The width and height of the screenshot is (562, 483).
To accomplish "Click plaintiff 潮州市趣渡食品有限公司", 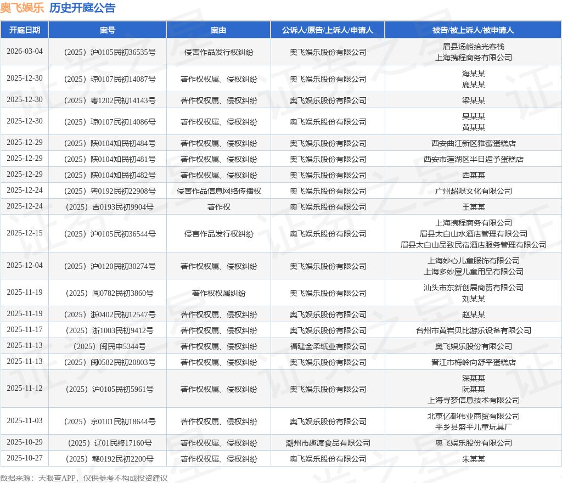I will 328,443.
